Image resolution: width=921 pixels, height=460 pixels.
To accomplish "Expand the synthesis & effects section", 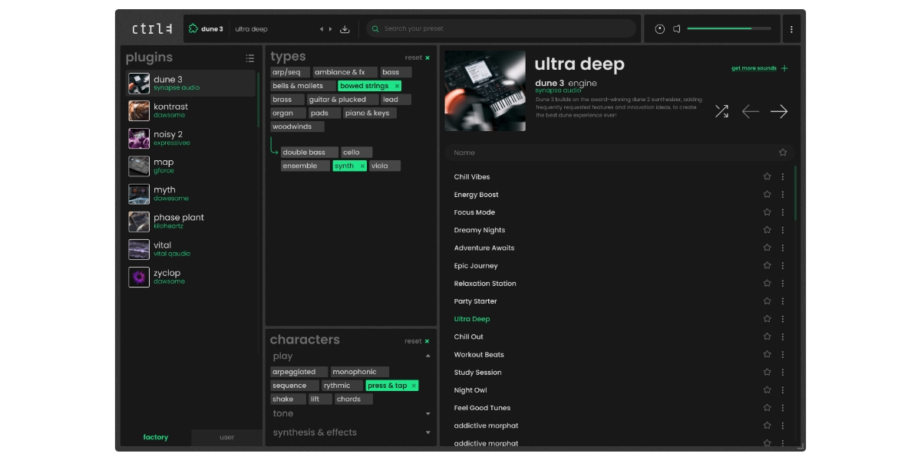I will (427, 432).
